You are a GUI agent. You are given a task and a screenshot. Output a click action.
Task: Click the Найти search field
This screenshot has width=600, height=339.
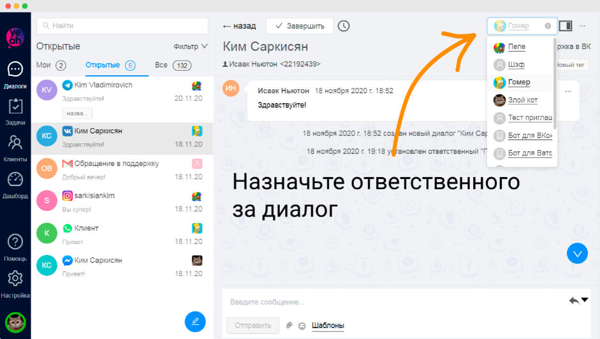pos(122,25)
